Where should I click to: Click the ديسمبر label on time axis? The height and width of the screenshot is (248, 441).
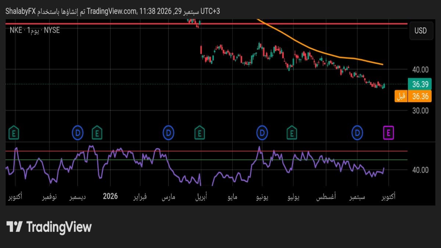pyautogui.click(x=78, y=197)
